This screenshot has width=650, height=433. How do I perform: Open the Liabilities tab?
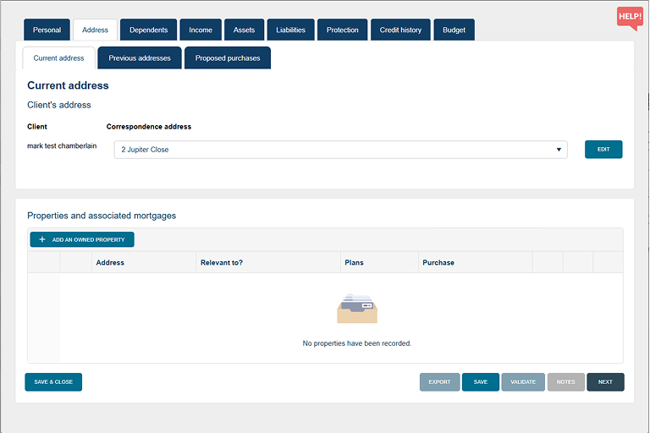tap(290, 30)
